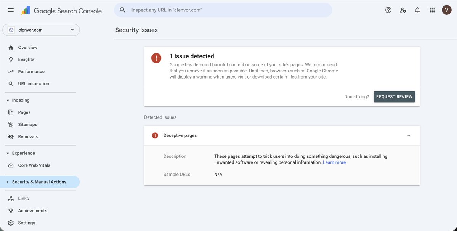The height and width of the screenshot is (231, 457).
Task: Click the Performance trend icon
Action: [11, 71]
